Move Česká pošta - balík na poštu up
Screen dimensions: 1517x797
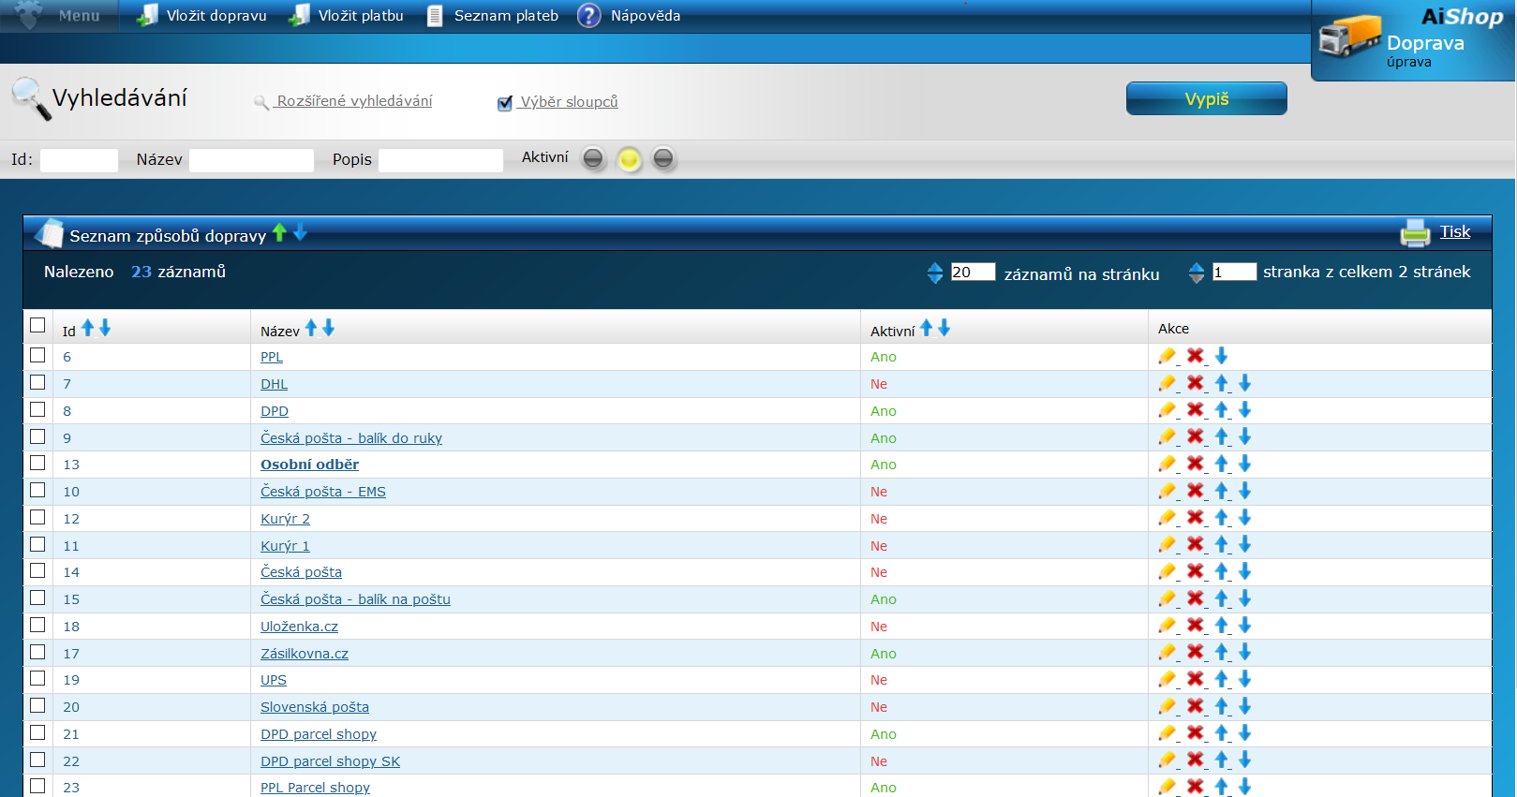pos(1222,598)
